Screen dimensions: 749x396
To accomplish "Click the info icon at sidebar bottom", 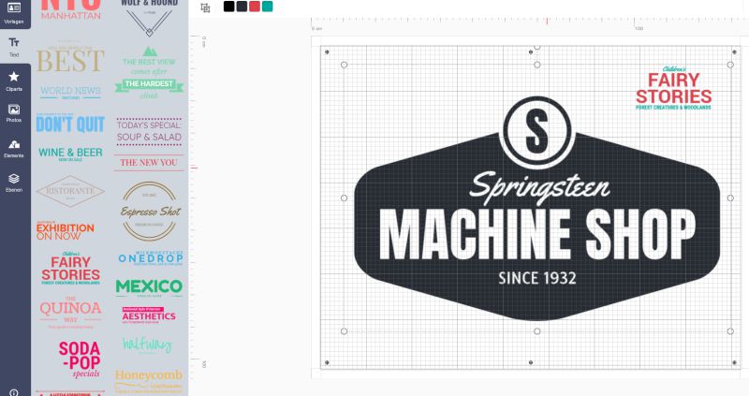I will pos(14,391).
